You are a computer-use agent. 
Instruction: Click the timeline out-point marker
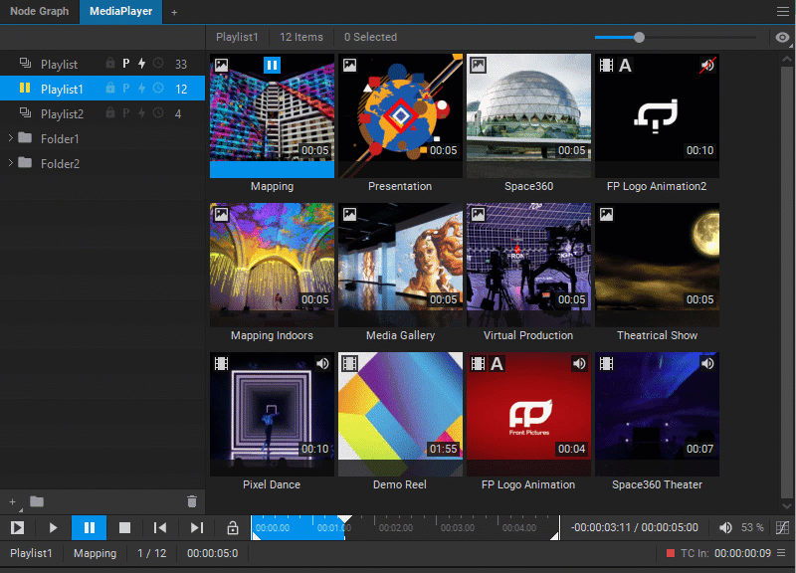pyautogui.click(x=554, y=535)
